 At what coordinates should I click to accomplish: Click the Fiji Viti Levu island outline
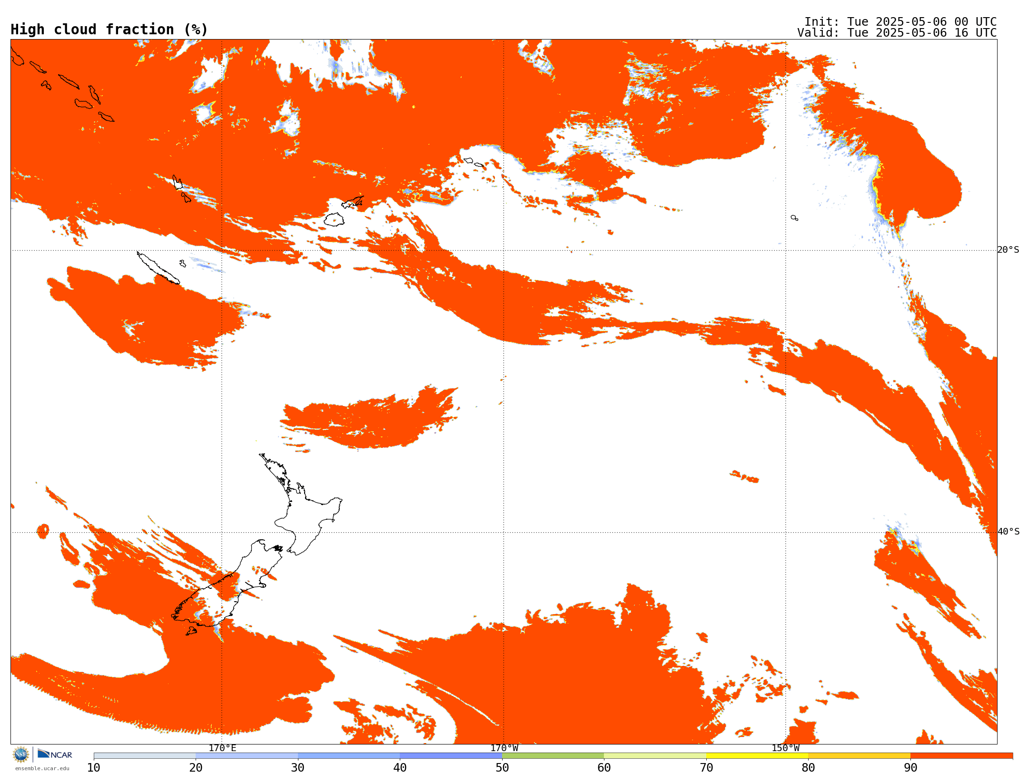click(334, 219)
